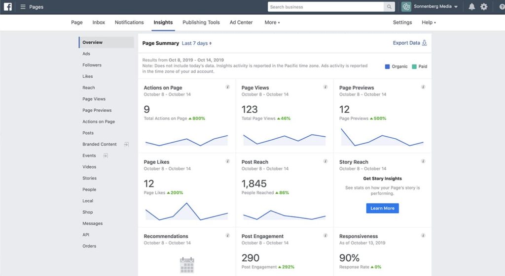Click info icon on Post Engagement card
This screenshot has height=276, width=505.
pos(325,235)
